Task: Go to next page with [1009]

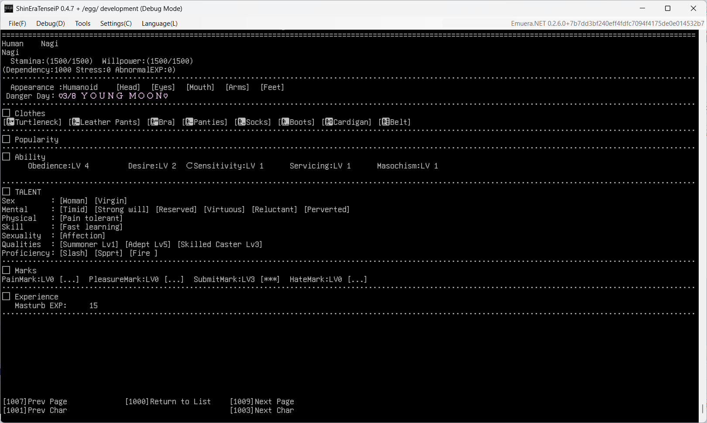Action: point(262,402)
